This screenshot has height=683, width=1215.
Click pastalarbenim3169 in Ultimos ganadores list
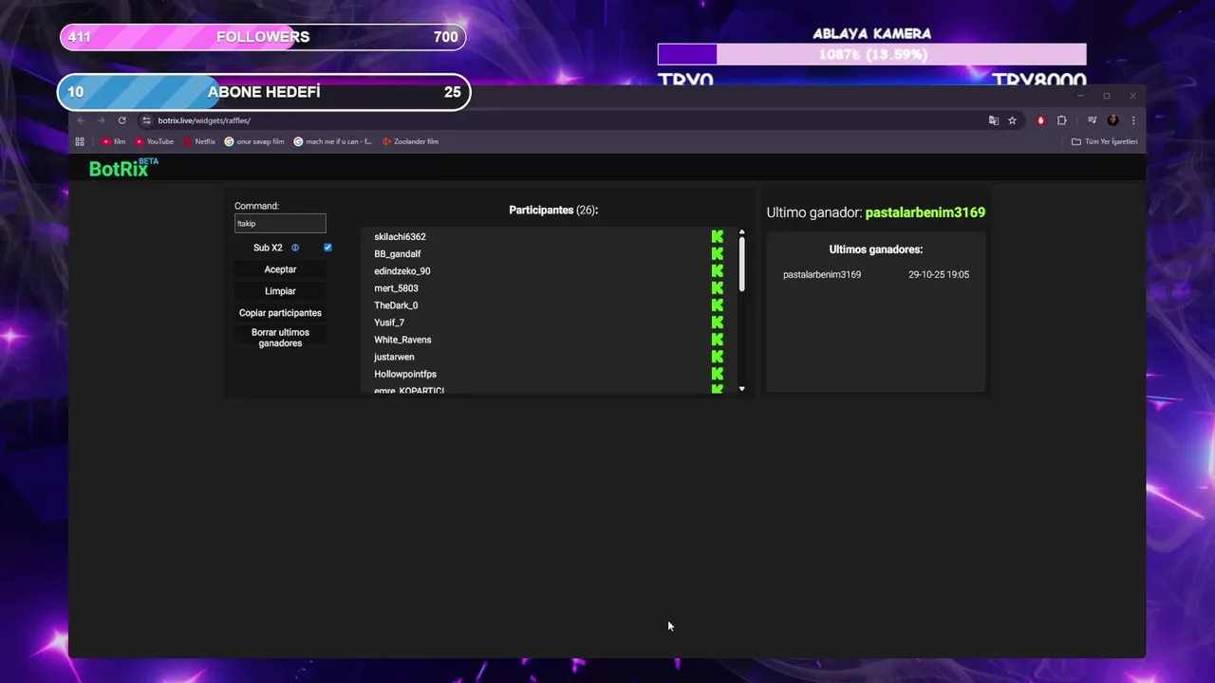(x=822, y=274)
